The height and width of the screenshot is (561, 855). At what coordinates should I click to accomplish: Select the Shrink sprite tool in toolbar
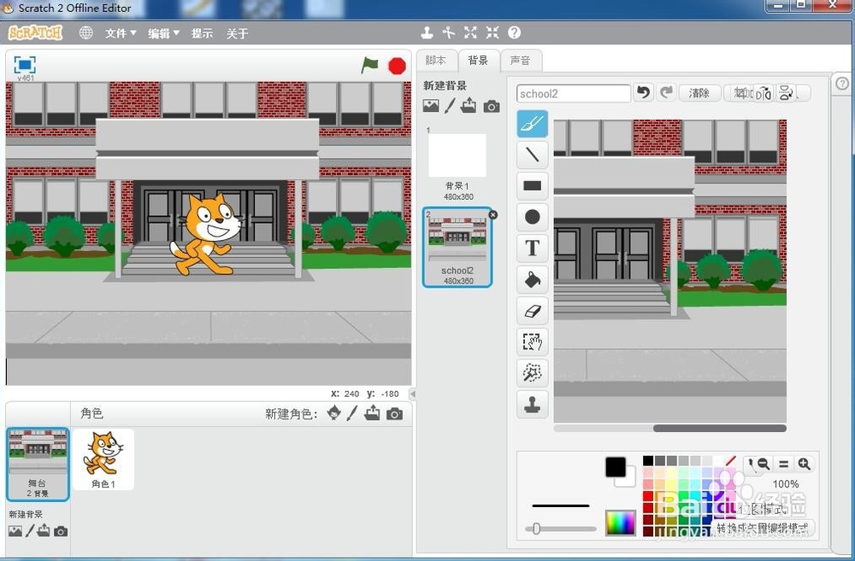pyautogui.click(x=492, y=32)
